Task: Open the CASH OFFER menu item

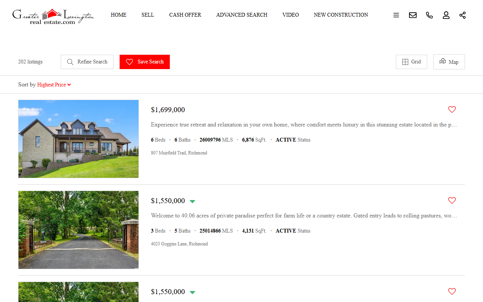Action: point(185,15)
